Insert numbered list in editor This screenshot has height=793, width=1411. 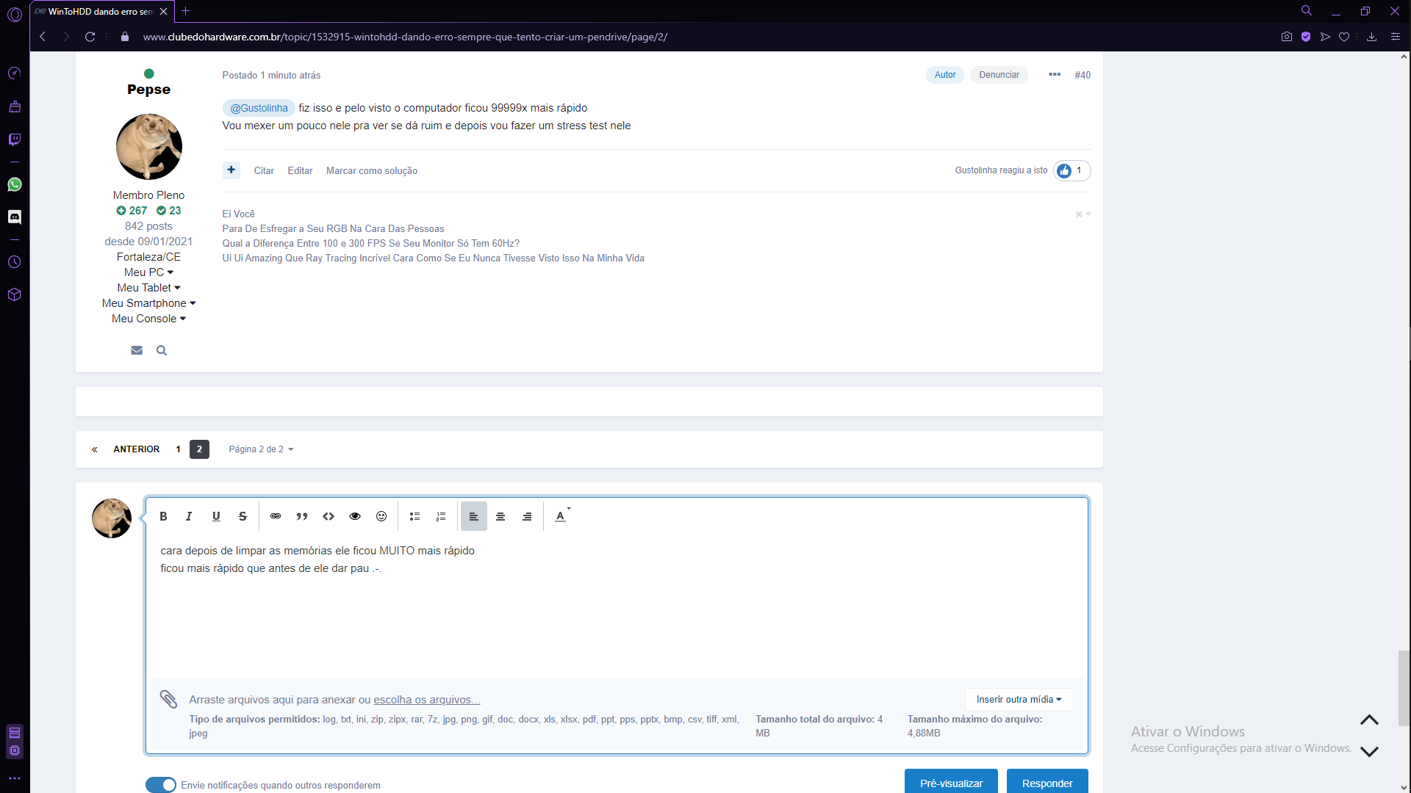point(441,516)
